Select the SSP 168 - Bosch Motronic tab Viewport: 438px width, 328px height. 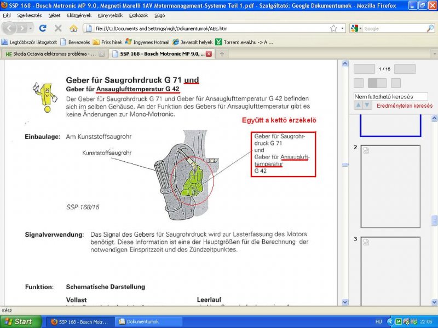click(x=162, y=54)
